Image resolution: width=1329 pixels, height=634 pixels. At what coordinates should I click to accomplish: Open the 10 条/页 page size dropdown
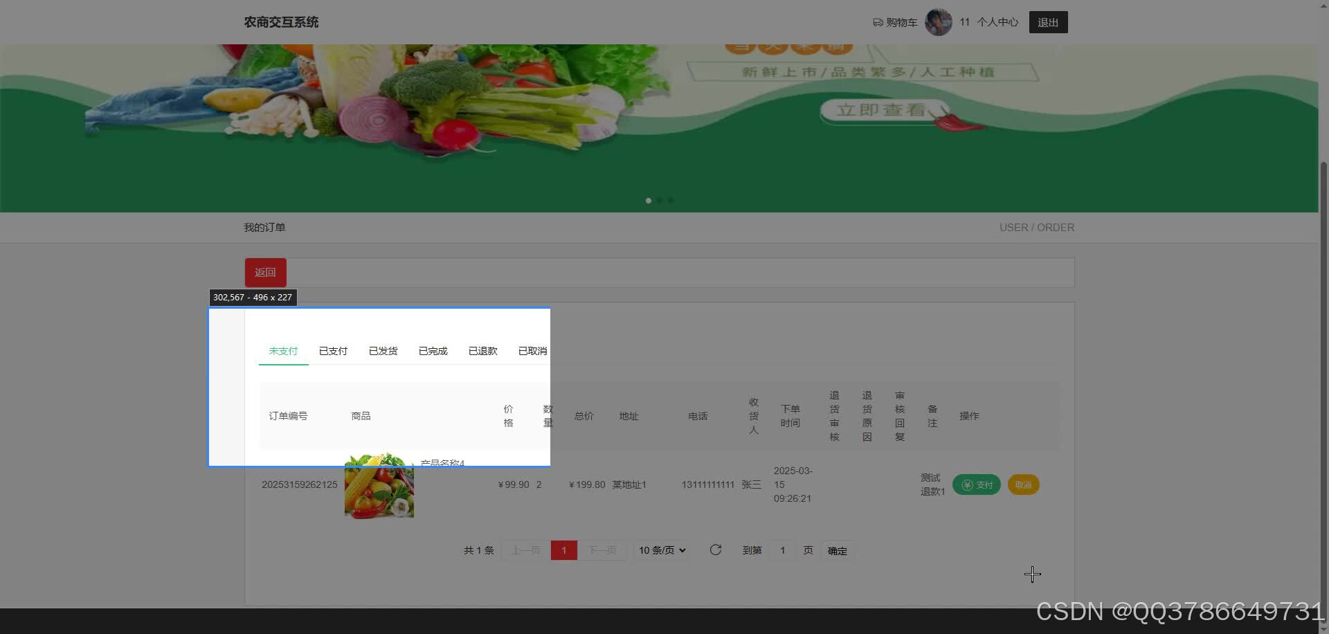[661, 550]
